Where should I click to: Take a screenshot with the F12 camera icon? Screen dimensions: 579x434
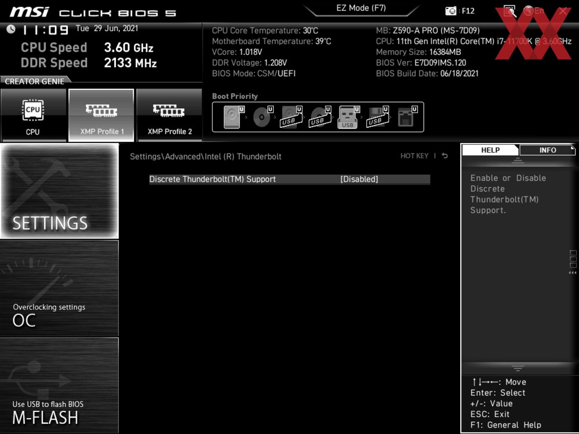451,11
